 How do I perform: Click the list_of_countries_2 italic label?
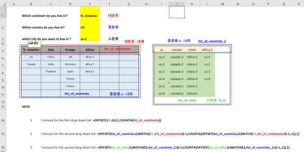212,41
